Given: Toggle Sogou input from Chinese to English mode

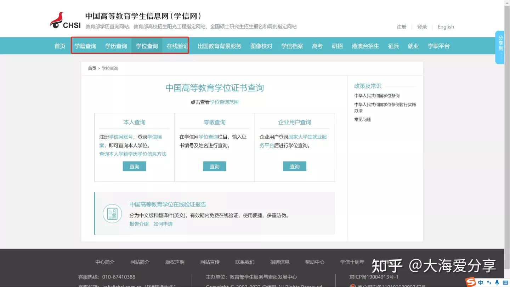Looking at the screenshot, I should pos(481,282).
